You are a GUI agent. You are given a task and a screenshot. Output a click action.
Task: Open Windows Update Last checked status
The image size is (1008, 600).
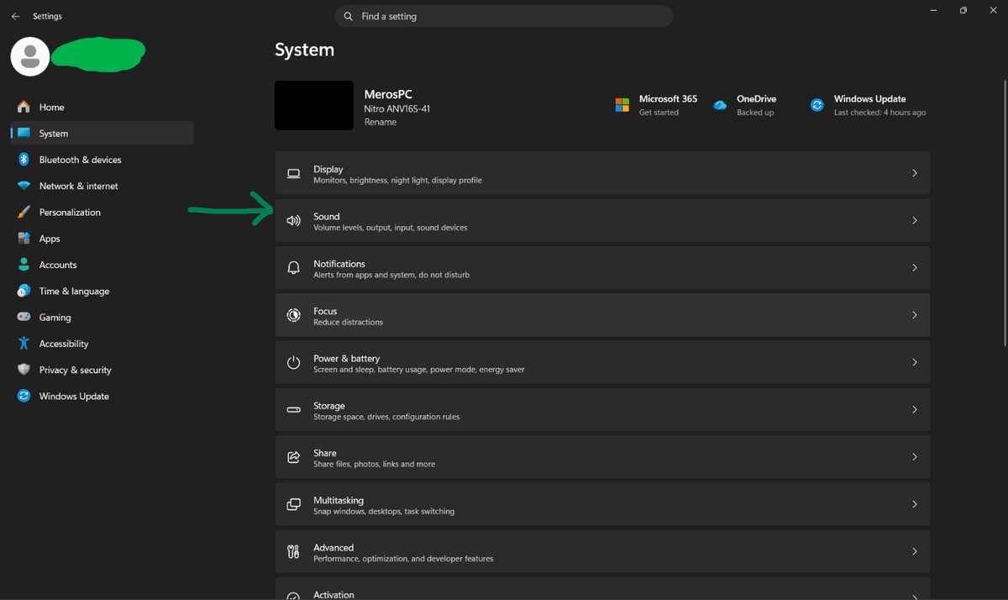click(879, 113)
